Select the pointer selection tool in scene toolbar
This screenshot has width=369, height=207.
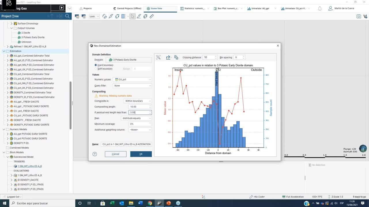pyautogui.click(x=132, y=16)
